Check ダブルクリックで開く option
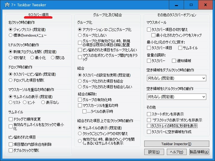The width and height of the screenshot is (215, 161). 11,150
